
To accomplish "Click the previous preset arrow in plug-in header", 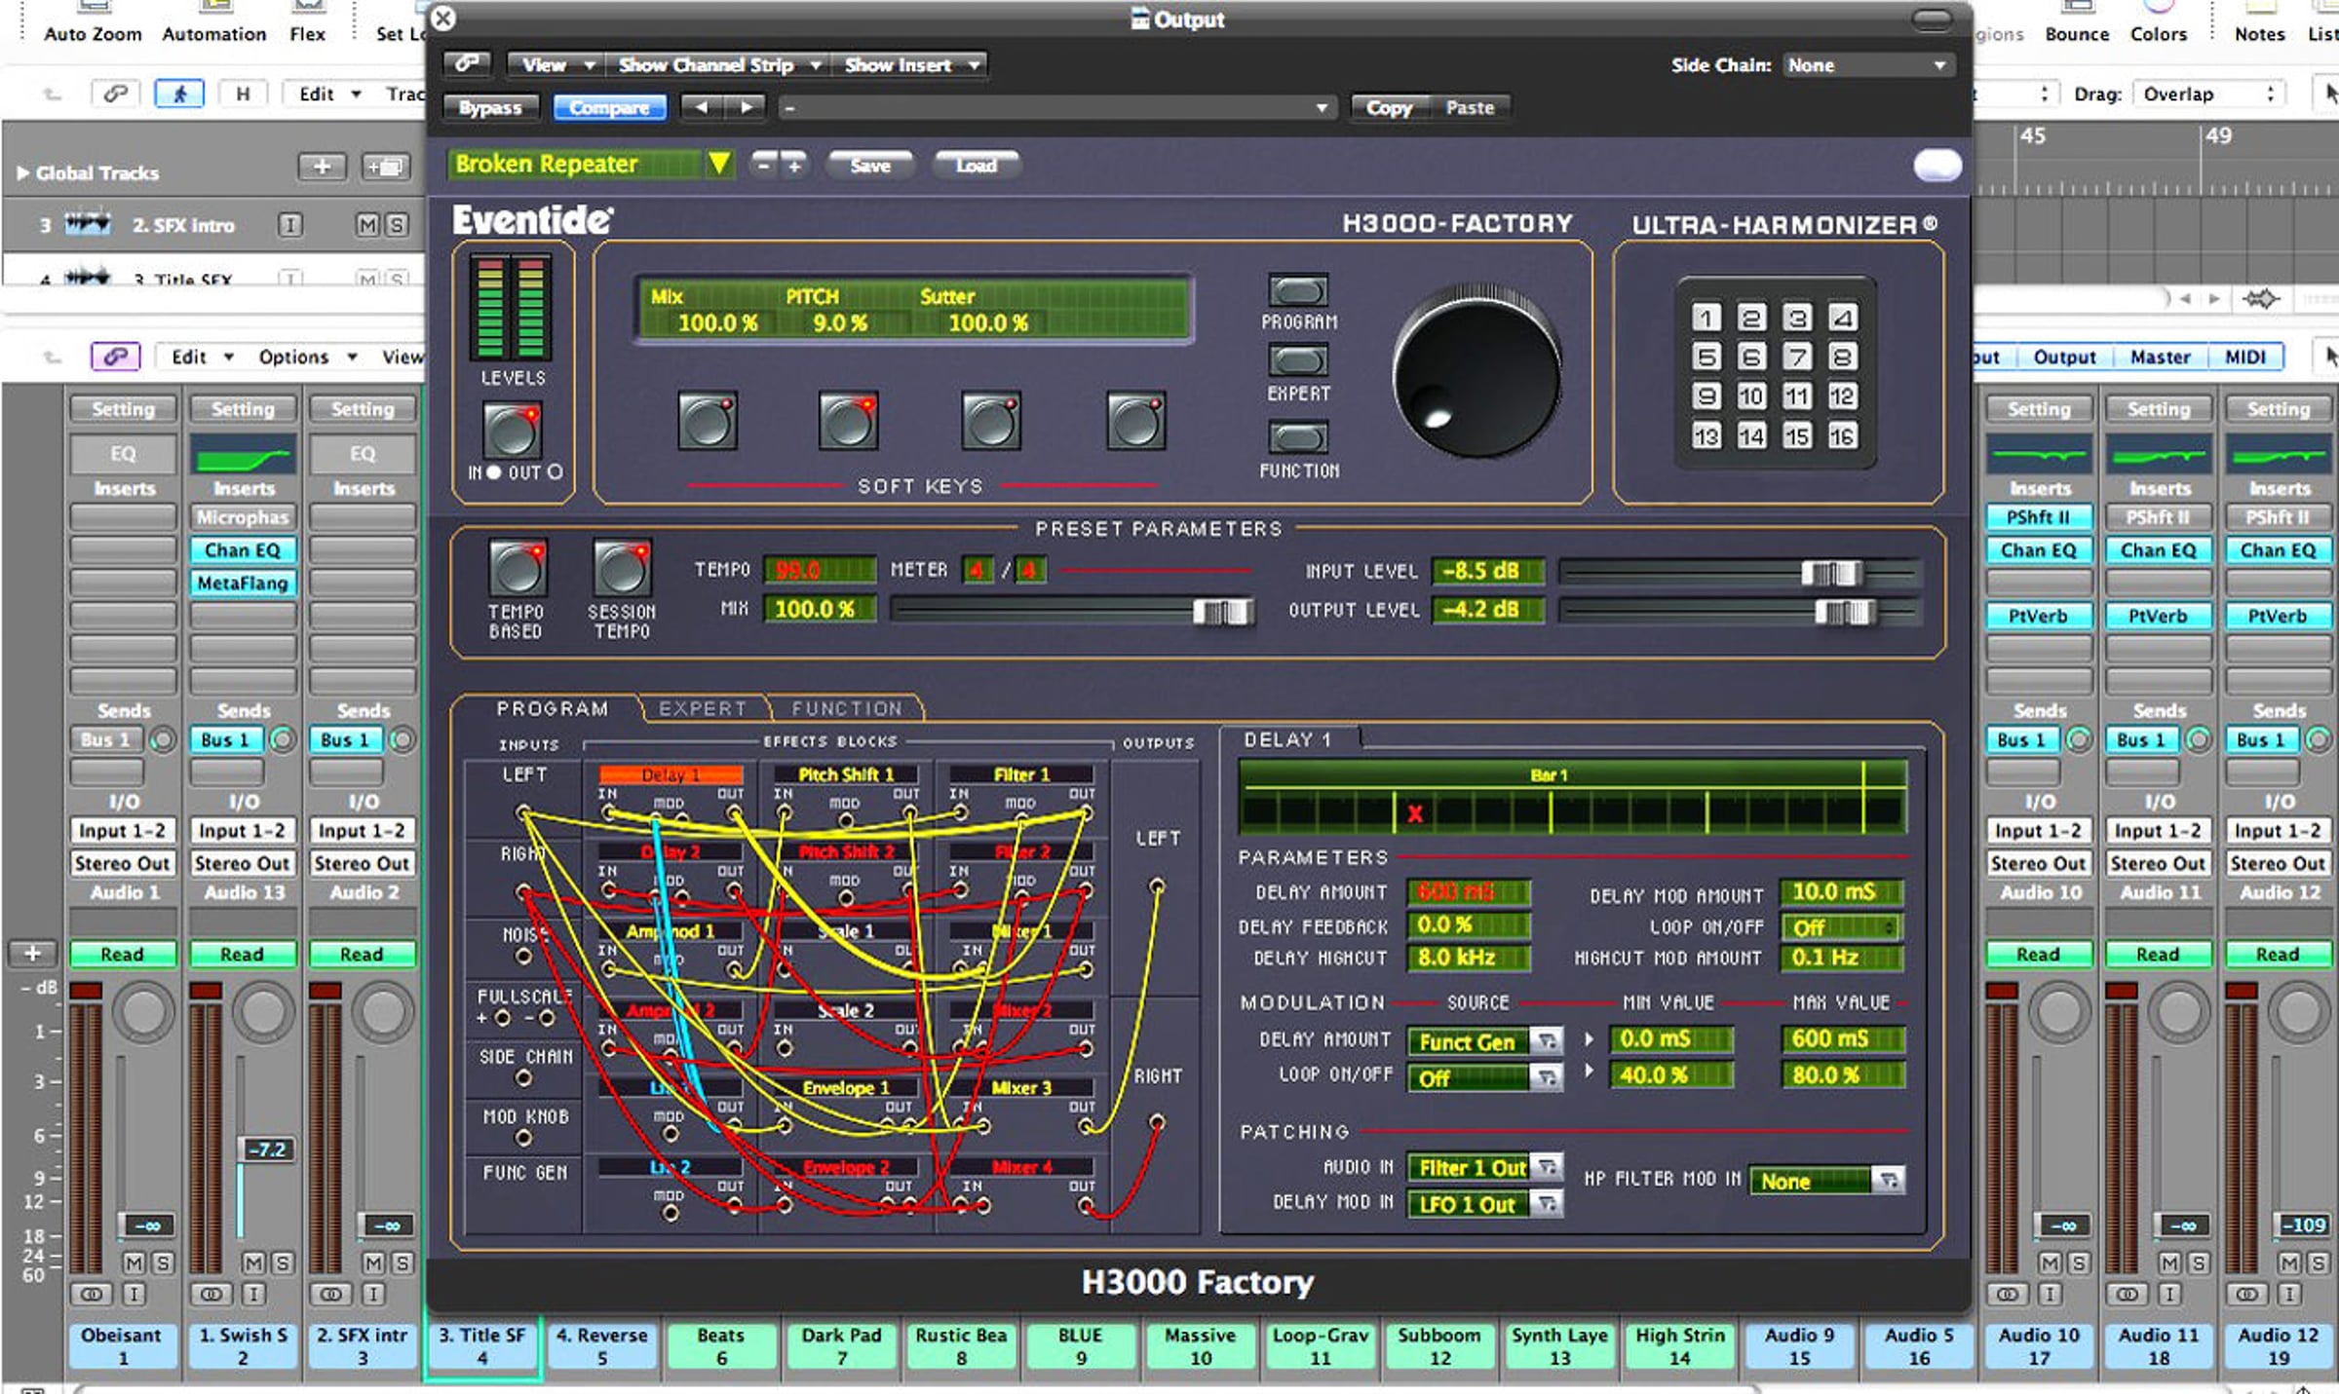I will click(702, 107).
